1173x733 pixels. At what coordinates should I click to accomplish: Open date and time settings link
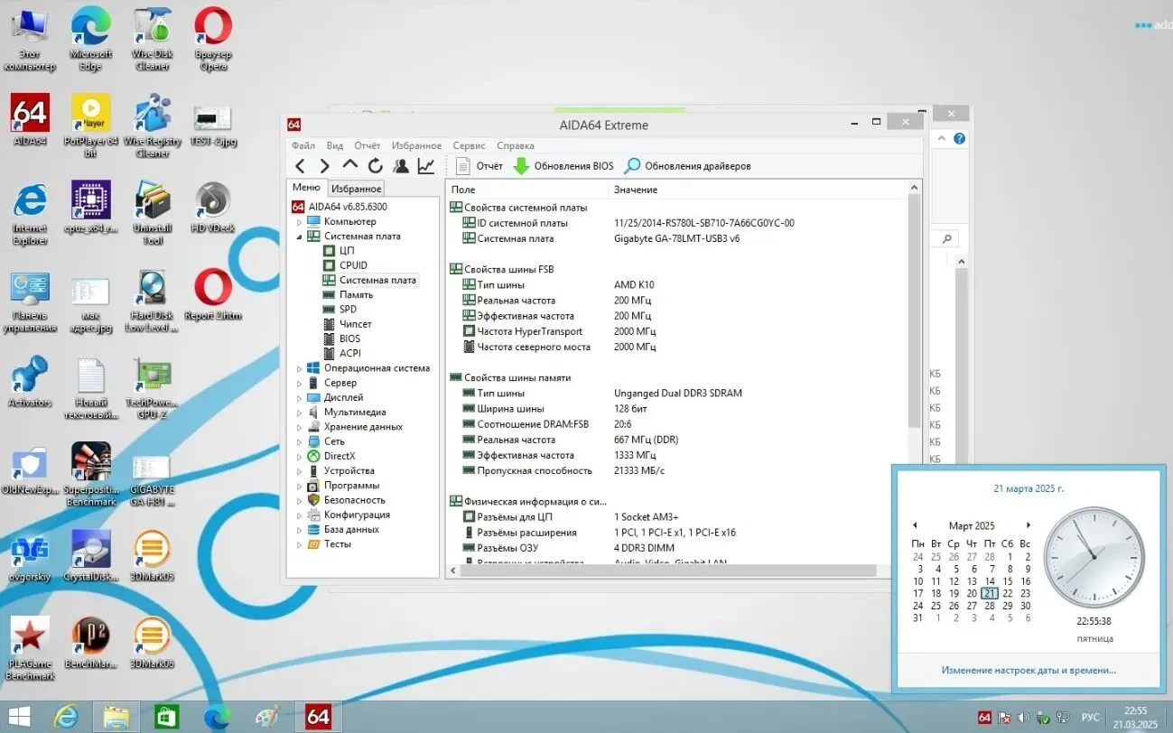tap(1028, 670)
